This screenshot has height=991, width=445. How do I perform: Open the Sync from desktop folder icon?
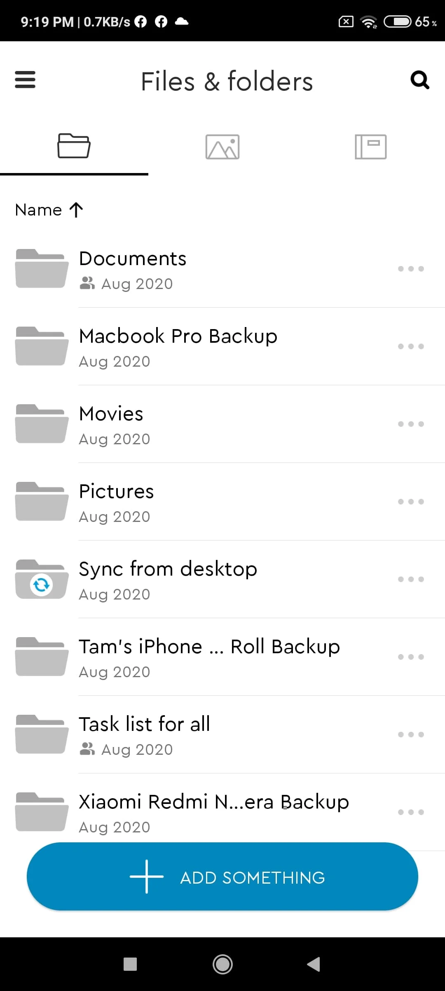[42, 579]
